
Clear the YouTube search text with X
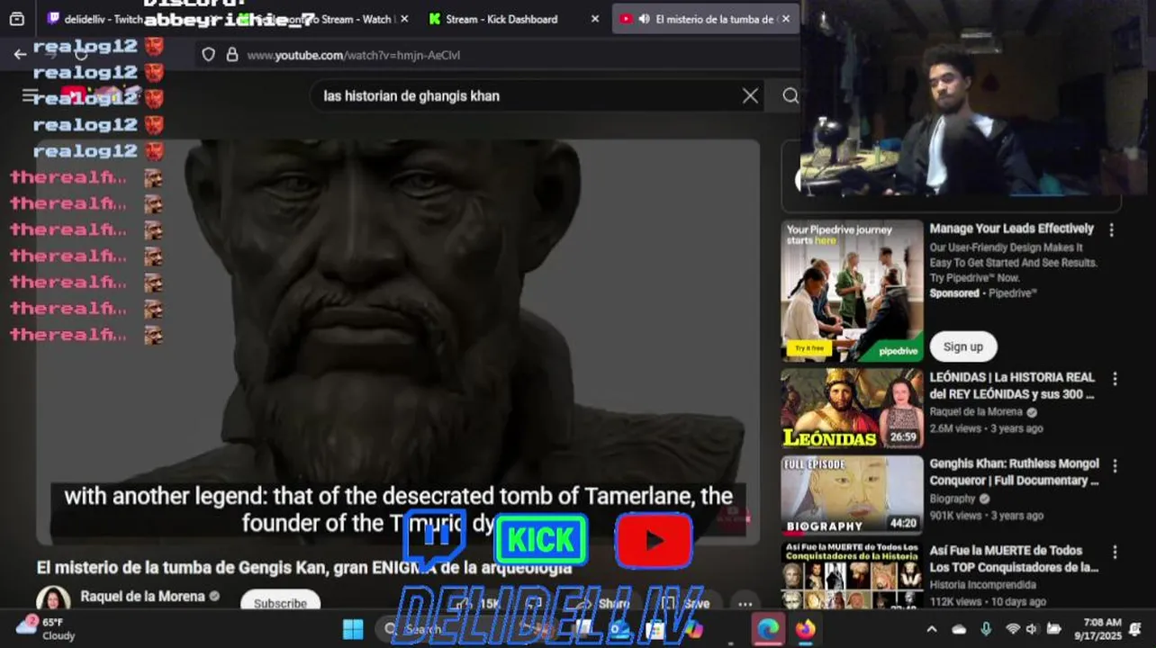click(x=750, y=95)
